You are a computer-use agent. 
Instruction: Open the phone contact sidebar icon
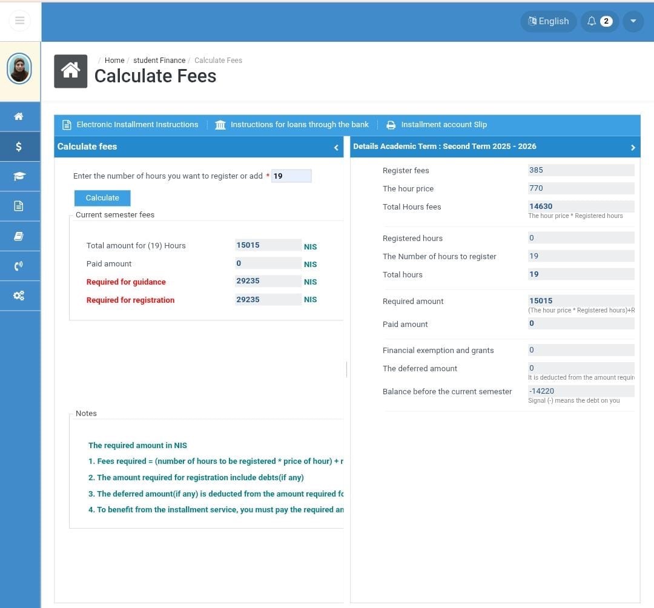click(19, 266)
